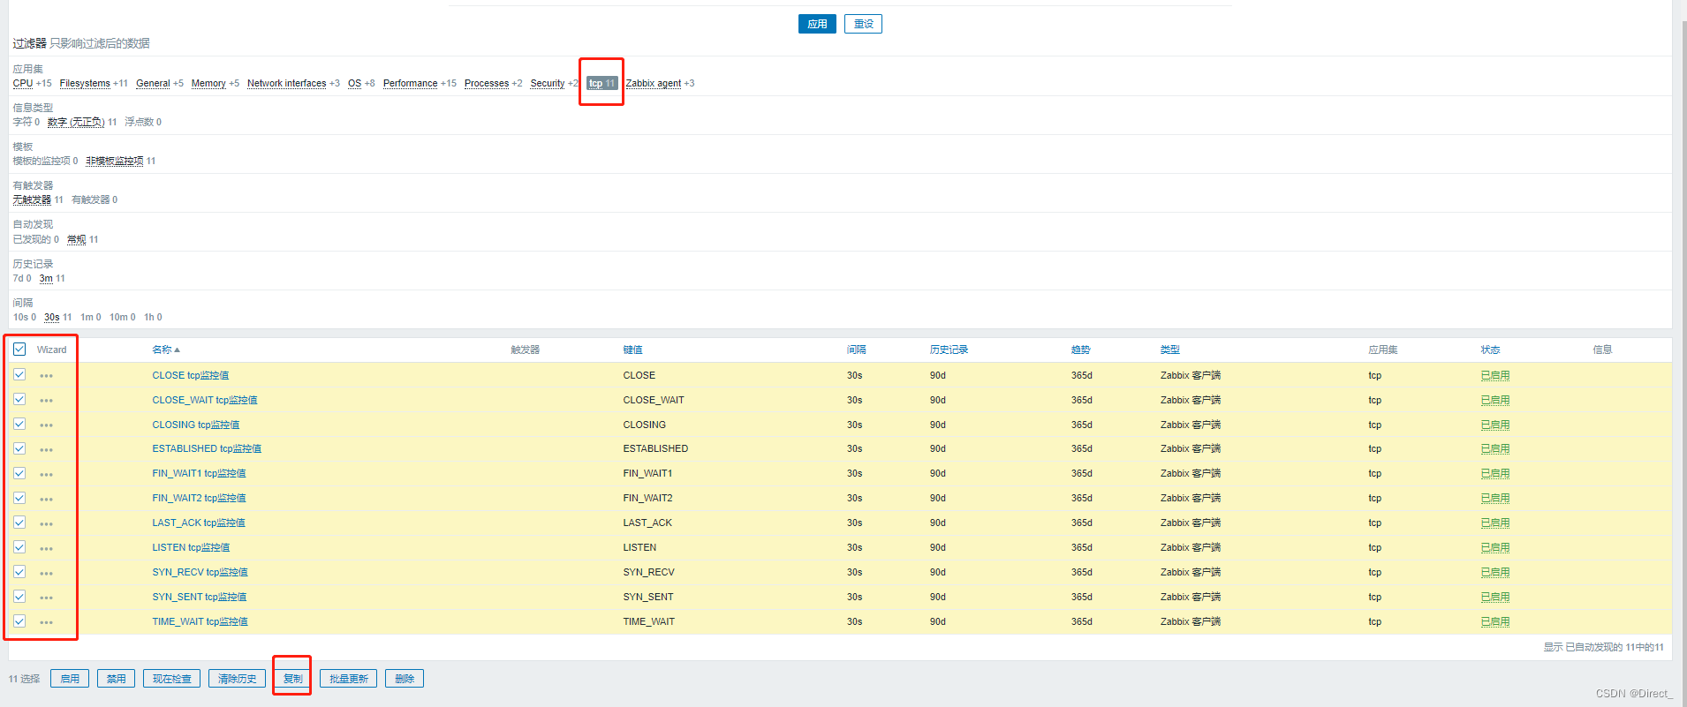
Task: Open the ESTABLISHED tcp监控值 item
Action: click(207, 448)
